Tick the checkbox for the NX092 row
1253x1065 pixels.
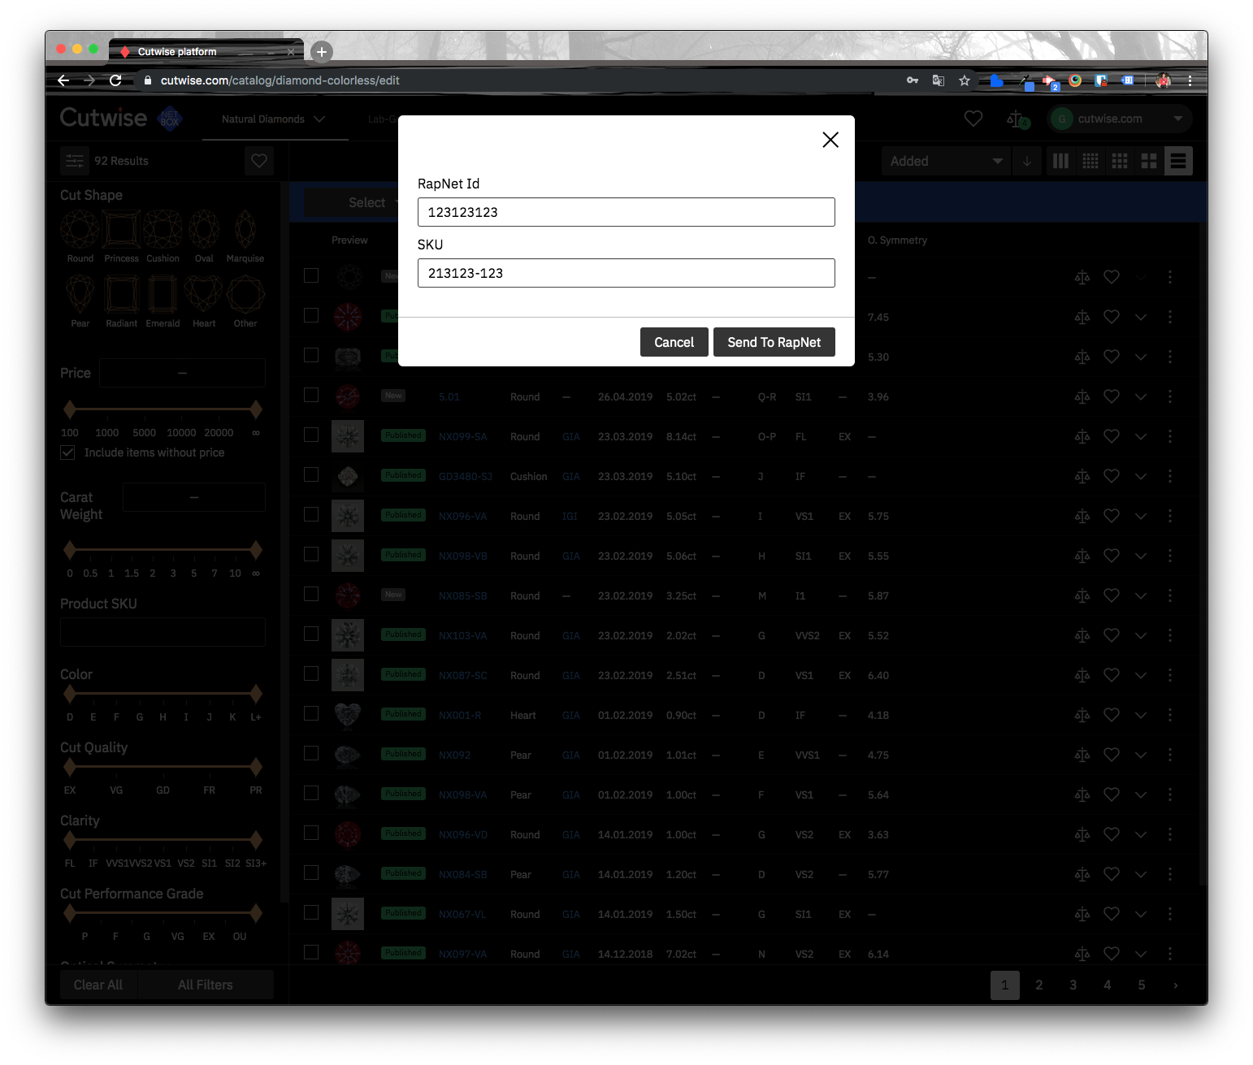[x=311, y=753]
